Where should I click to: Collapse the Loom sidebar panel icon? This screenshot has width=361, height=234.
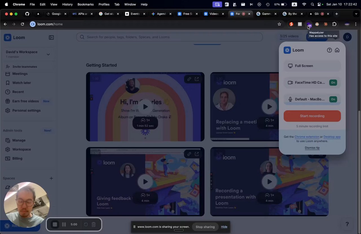pyautogui.click(x=51, y=37)
